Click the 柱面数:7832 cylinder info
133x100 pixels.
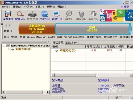point(94,37)
